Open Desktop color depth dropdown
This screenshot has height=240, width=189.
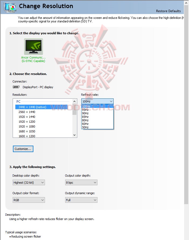(29, 183)
